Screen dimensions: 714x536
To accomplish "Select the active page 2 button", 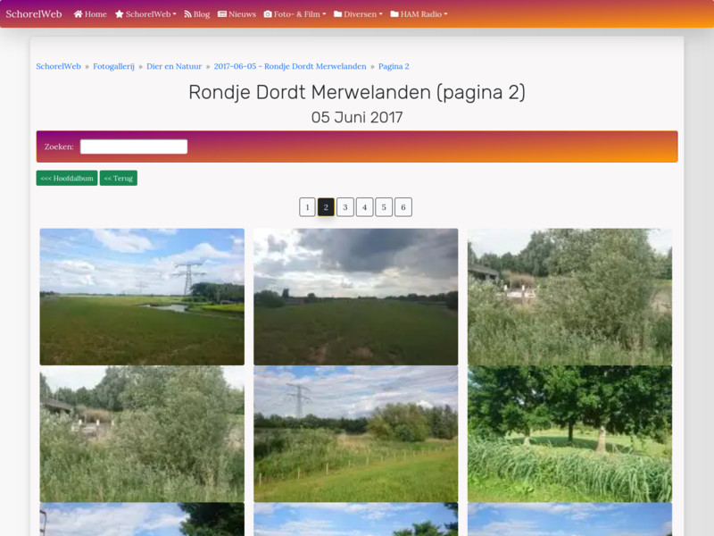I will click(x=326, y=207).
